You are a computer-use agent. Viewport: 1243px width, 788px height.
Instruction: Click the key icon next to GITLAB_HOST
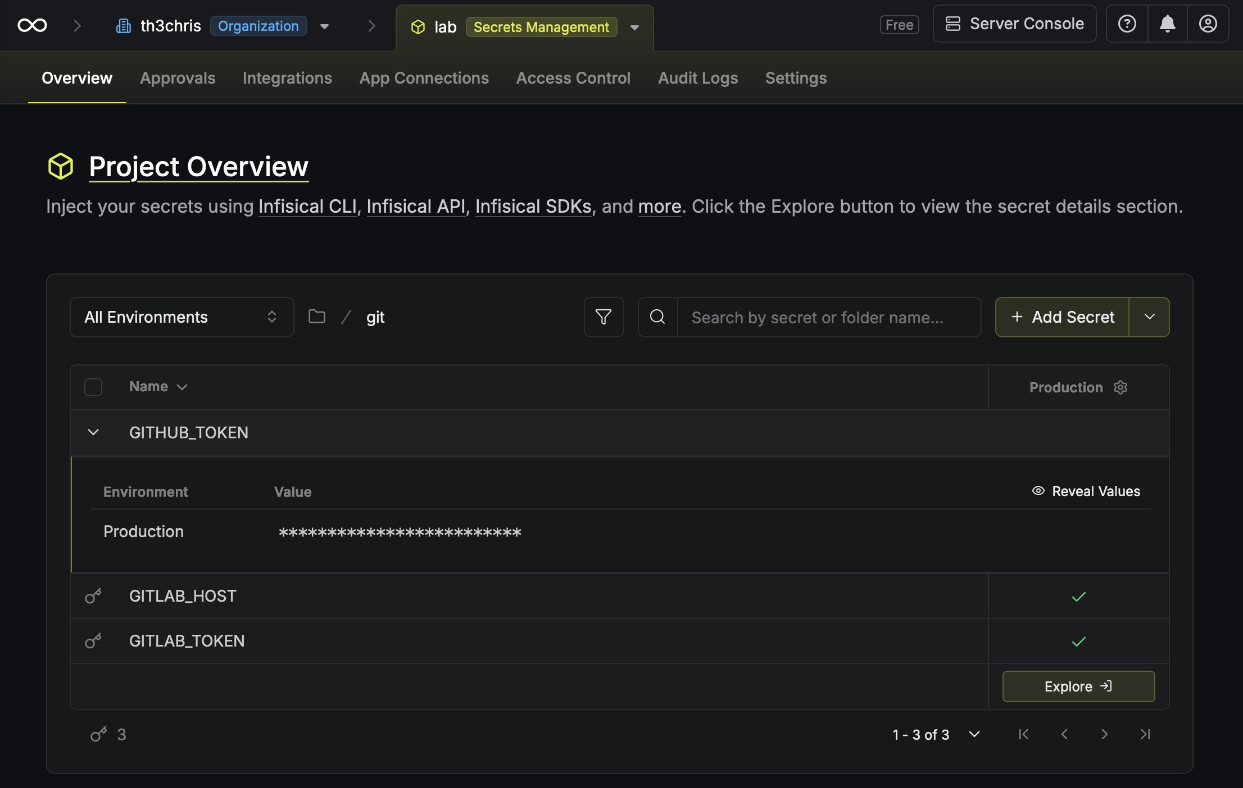93,596
